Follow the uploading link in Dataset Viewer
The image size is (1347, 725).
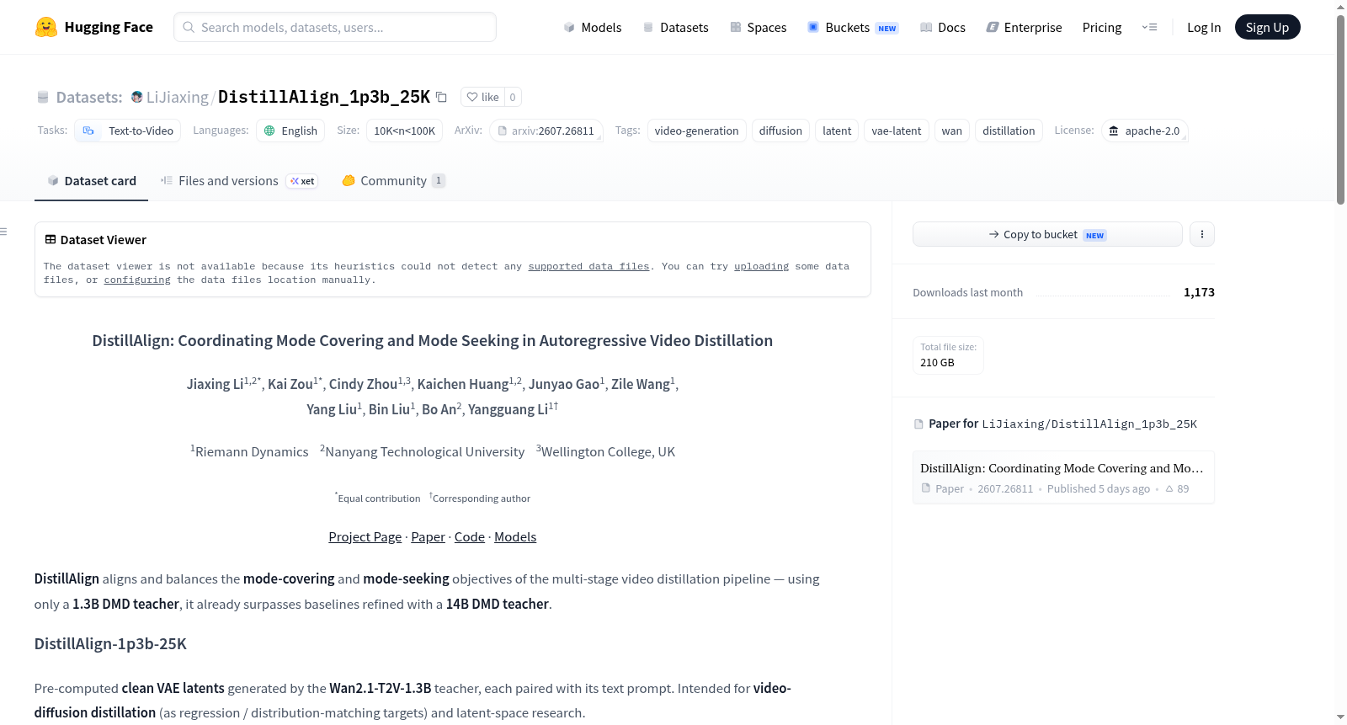[761, 266]
